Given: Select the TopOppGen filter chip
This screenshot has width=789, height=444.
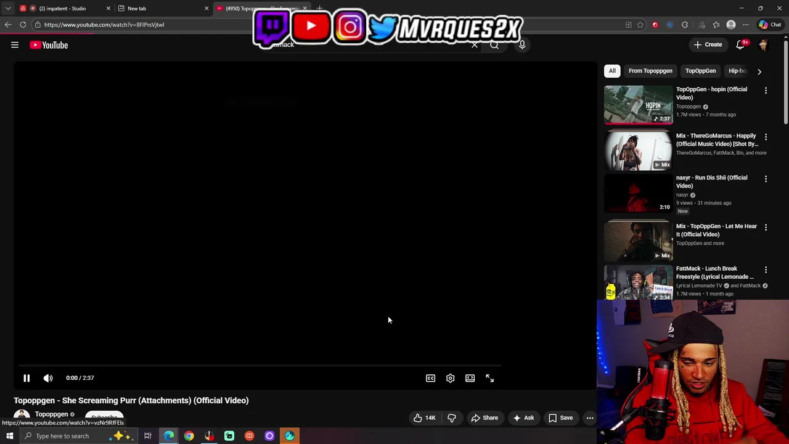Looking at the screenshot, I should [700, 71].
